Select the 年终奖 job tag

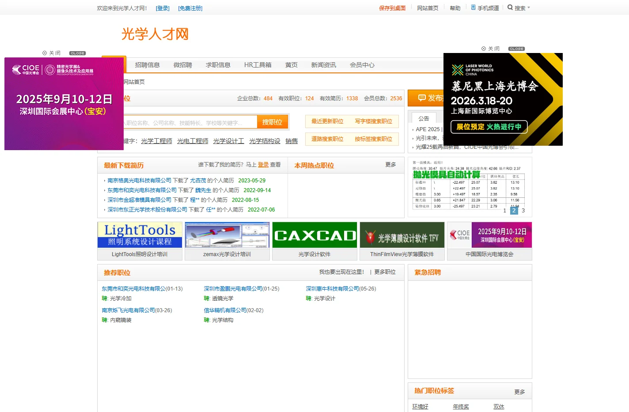coord(461,407)
